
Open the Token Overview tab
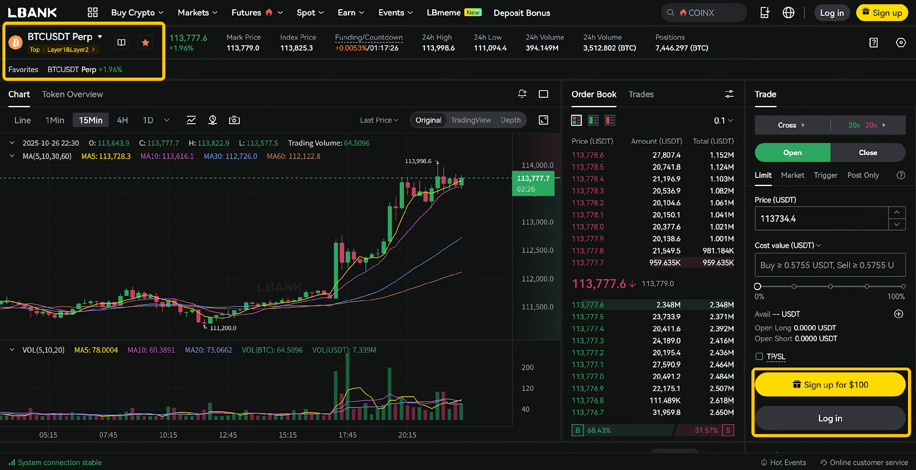tap(72, 94)
